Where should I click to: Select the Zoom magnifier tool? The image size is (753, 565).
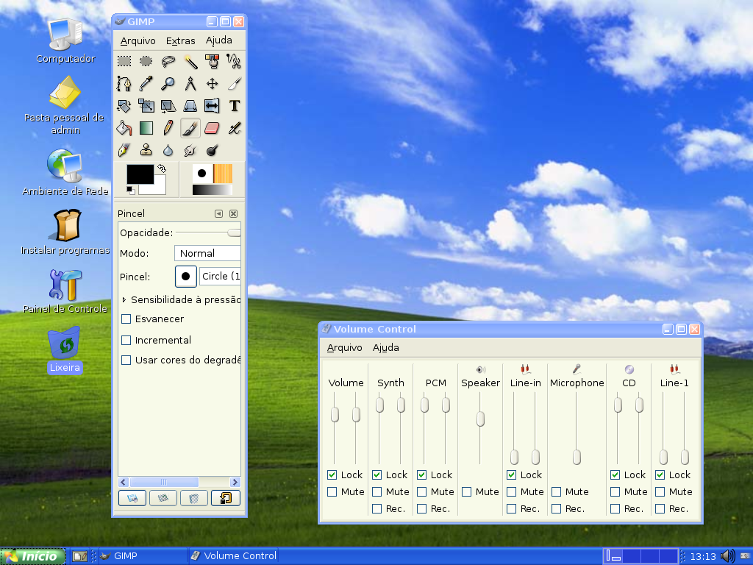pyautogui.click(x=168, y=84)
